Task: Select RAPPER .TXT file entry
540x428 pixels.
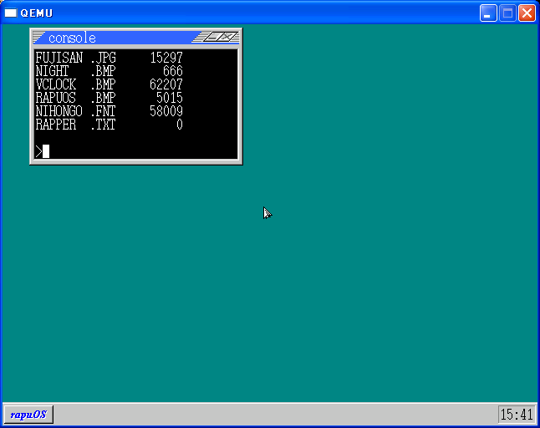Action: (x=75, y=125)
